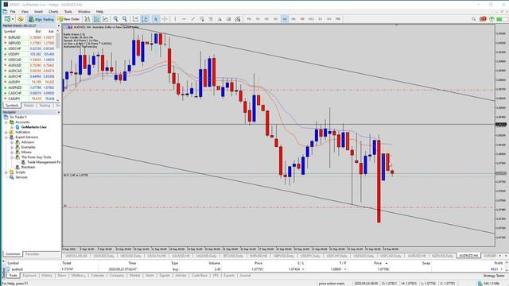This screenshot has width=509, height=286.
Task: Switch to Market Watch Details tab
Action: click(x=29, y=106)
